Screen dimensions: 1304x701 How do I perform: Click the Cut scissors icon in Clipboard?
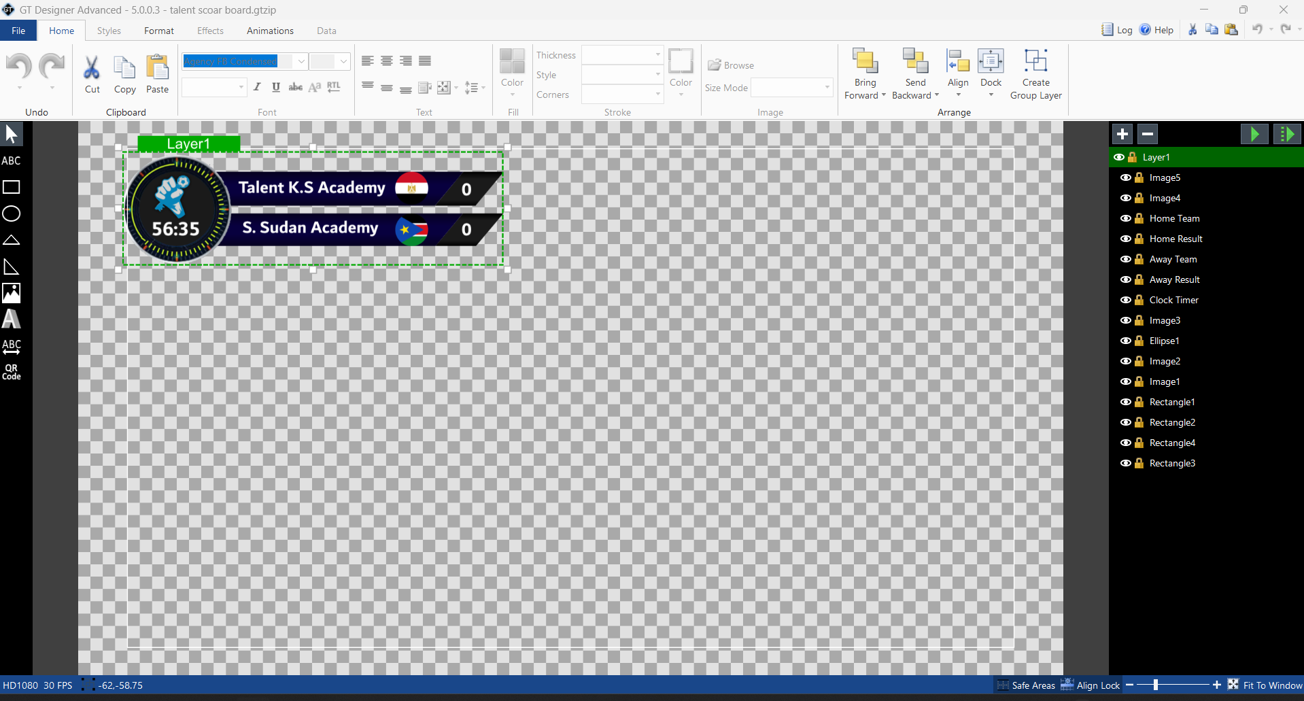pyautogui.click(x=92, y=68)
